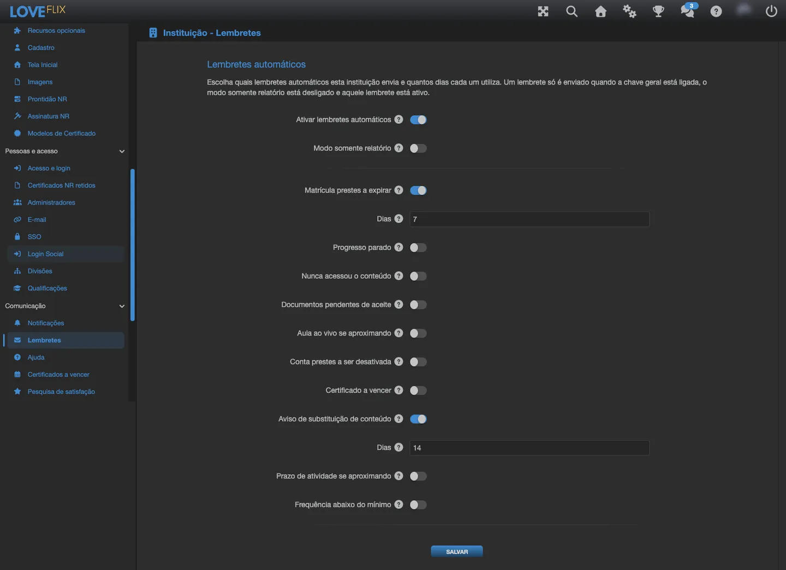The image size is (786, 570).
Task: Click the sidebar blue scrollbar
Action: tap(133, 245)
